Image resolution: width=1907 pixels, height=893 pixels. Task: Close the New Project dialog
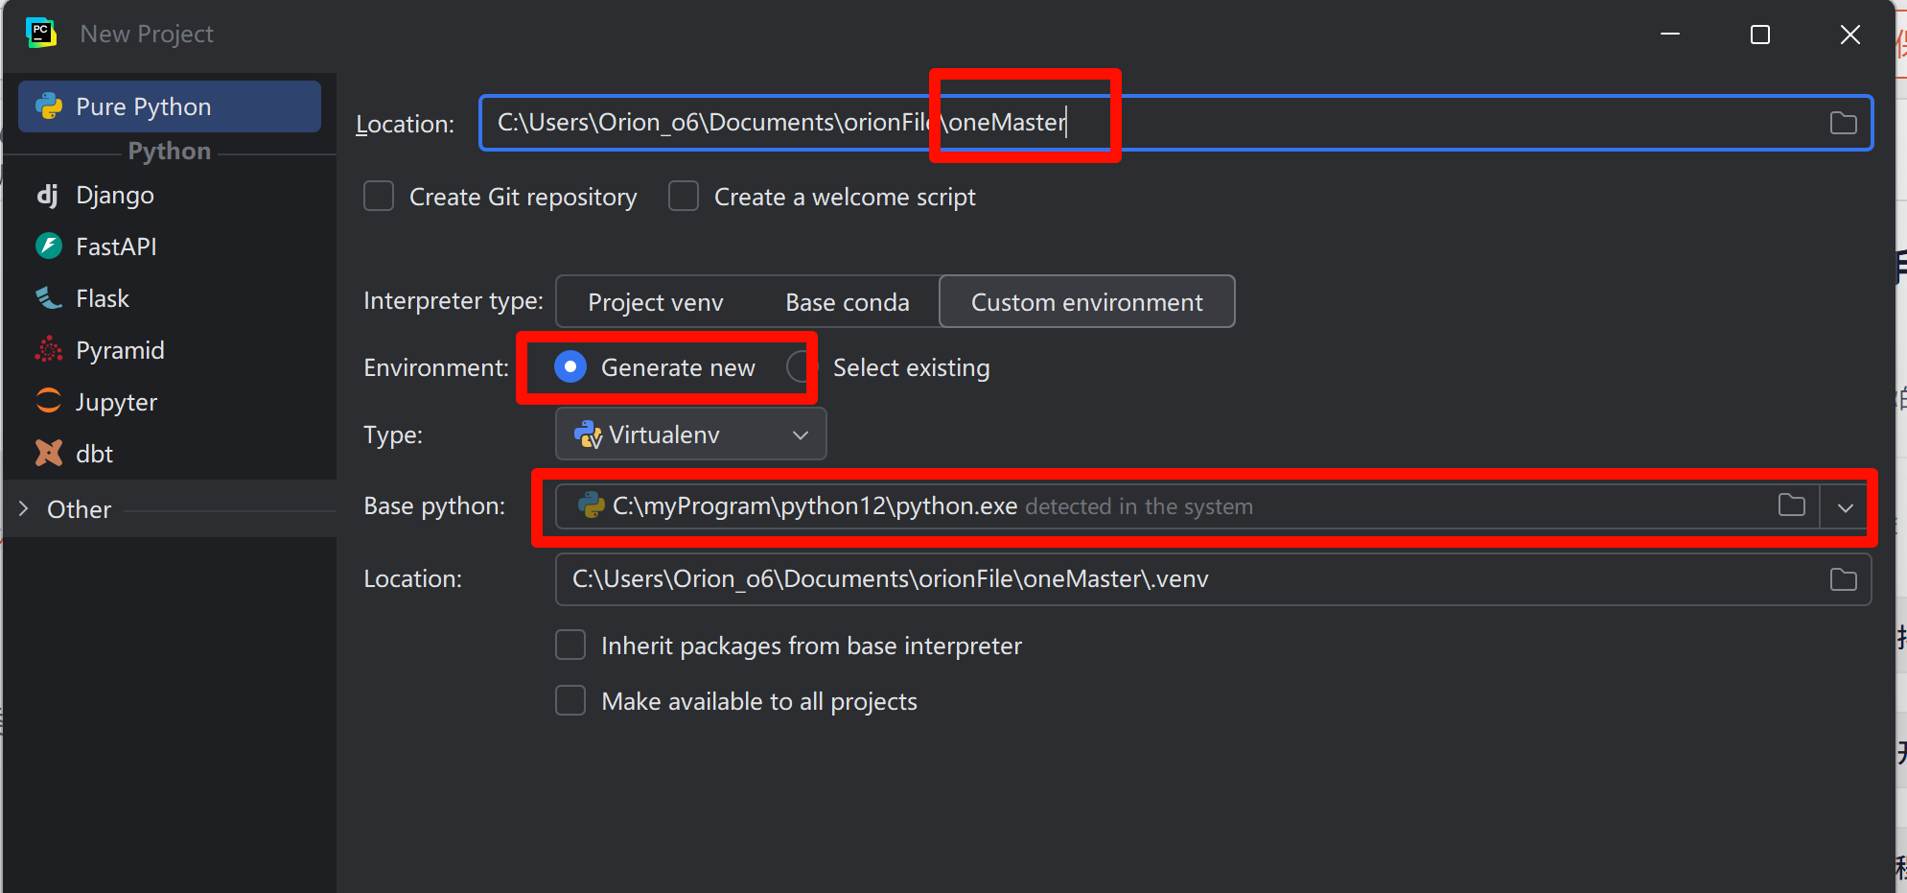[x=1850, y=35]
